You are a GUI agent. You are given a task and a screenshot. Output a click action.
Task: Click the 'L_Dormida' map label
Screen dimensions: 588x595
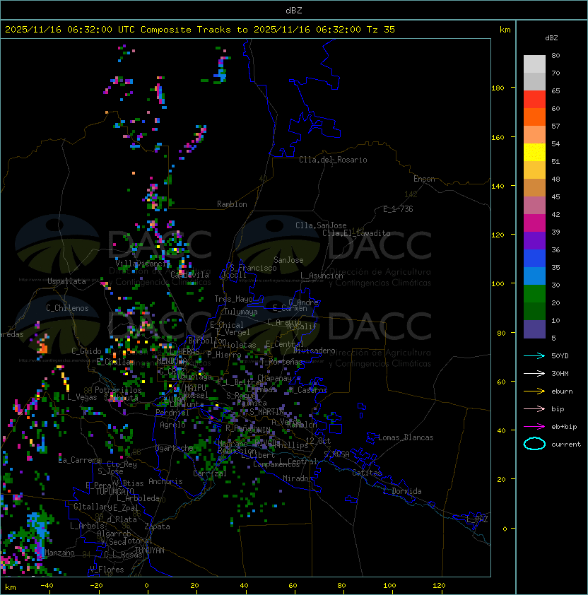coord(402,491)
